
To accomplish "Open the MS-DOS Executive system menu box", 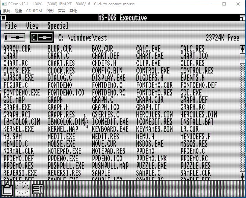I will 4,17.
